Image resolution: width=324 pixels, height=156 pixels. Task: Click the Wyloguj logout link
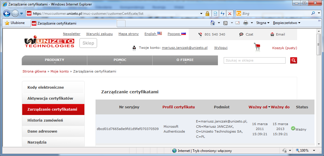(x=221, y=48)
